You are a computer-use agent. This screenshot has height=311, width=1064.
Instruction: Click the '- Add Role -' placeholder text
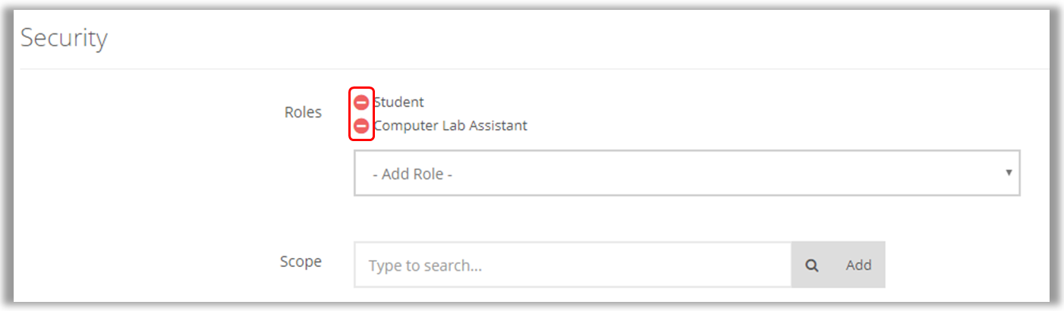[413, 174]
